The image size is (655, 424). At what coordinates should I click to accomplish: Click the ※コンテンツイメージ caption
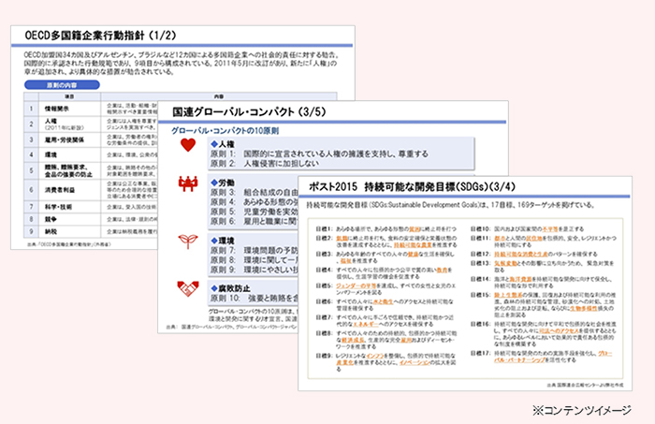[x=582, y=410]
